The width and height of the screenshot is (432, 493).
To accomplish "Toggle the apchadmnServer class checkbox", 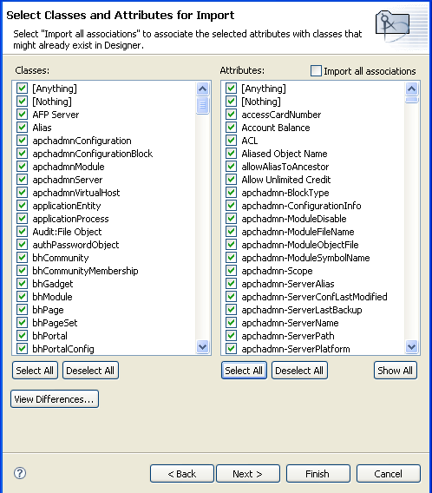I will pyautogui.click(x=22, y=179).
